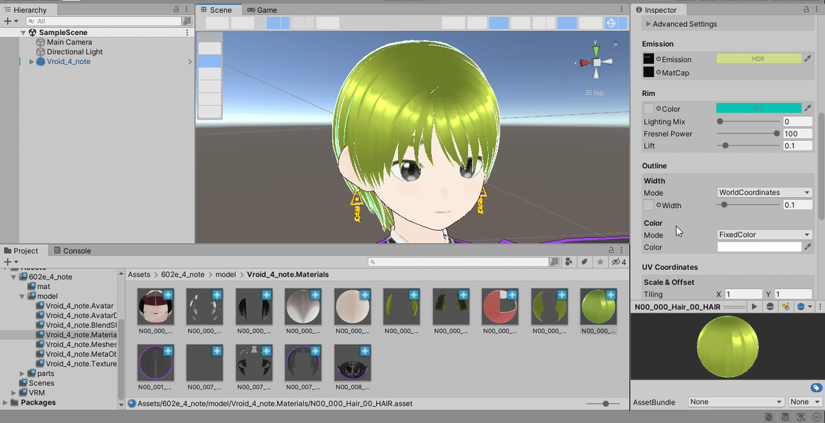The image size is (825, 423).
Task: Click the teal Rim Color swatch
Action: coord(758,108)
